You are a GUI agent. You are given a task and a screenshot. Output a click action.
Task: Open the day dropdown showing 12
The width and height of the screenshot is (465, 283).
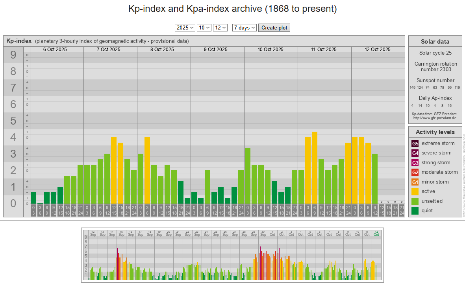coord(220,28)
